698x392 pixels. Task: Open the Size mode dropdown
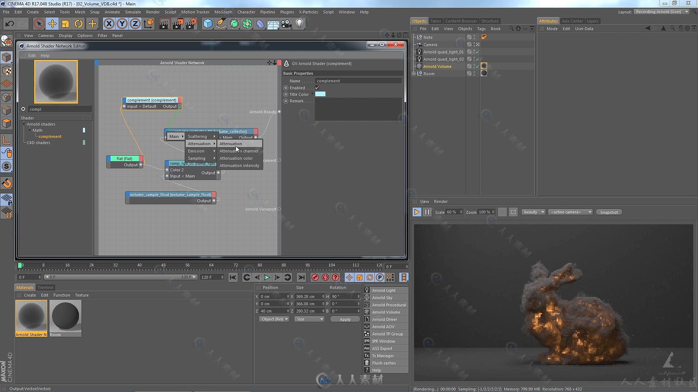click(309, 319)
